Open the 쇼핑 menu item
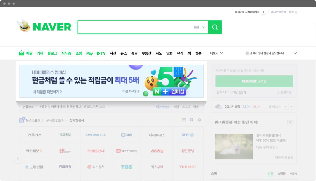The width and height of the screenshot is (316, 181). (x=79, y=53)
